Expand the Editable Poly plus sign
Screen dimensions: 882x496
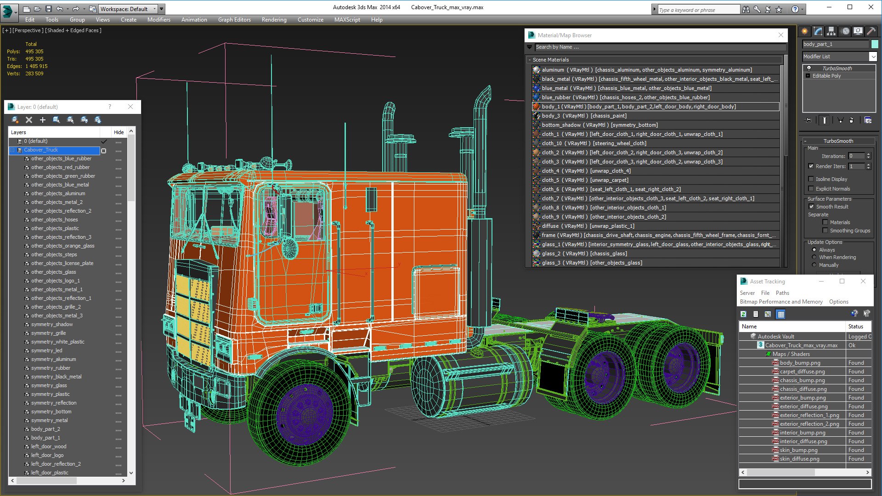(x=808, y=76)
